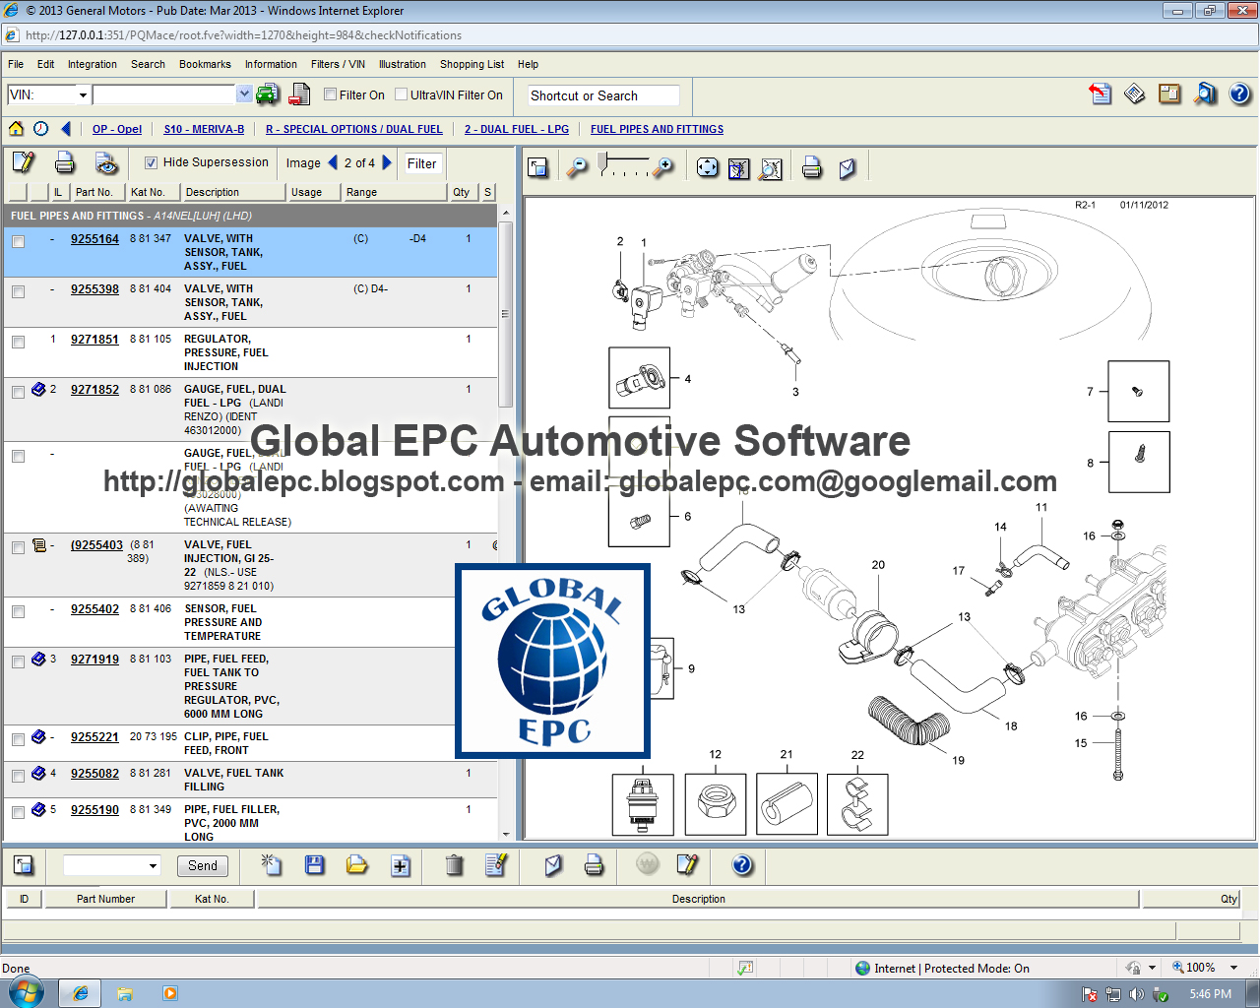The image size is (1260, 1008).
Task: Select the zoom in magnifier tool
Action: click(x=663, y=167)
